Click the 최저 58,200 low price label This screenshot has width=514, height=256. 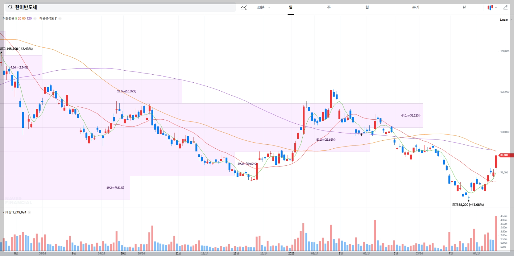[x=468, y=205]
